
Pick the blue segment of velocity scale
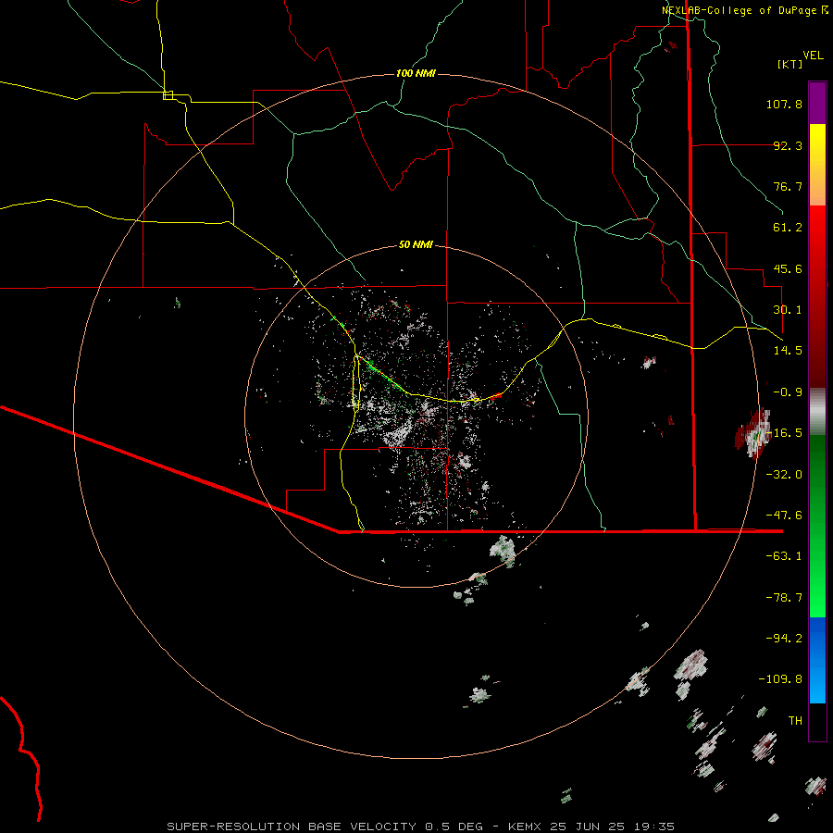[817, 660]
